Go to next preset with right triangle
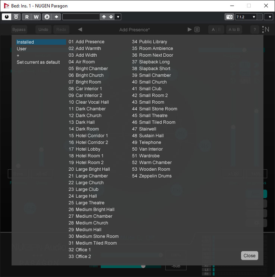Screen dimensions: 275x277 coord(190,29)
